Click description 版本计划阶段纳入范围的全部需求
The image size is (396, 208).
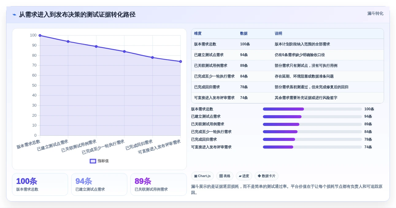coord(302,44)
